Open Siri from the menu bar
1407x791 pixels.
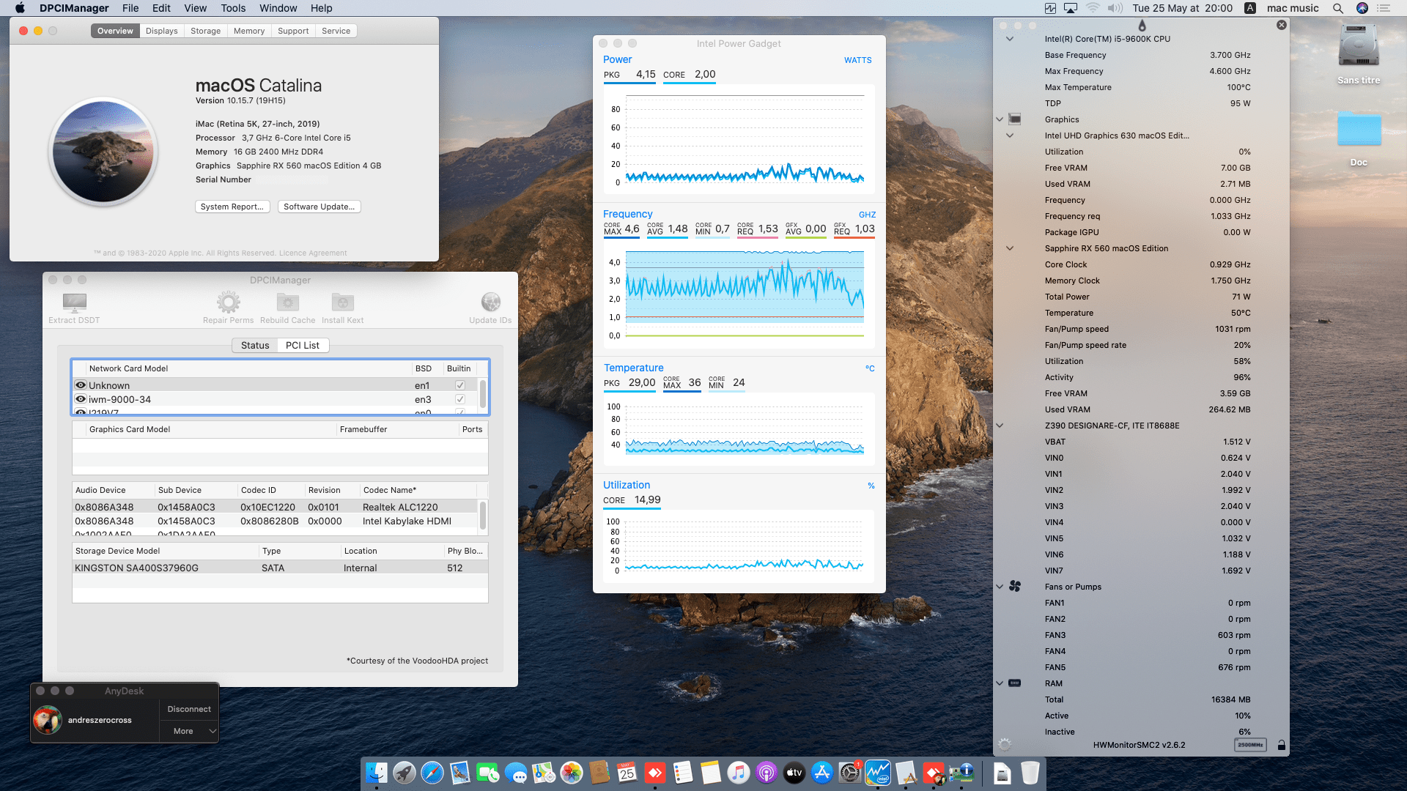click(x=1362, y=8)
